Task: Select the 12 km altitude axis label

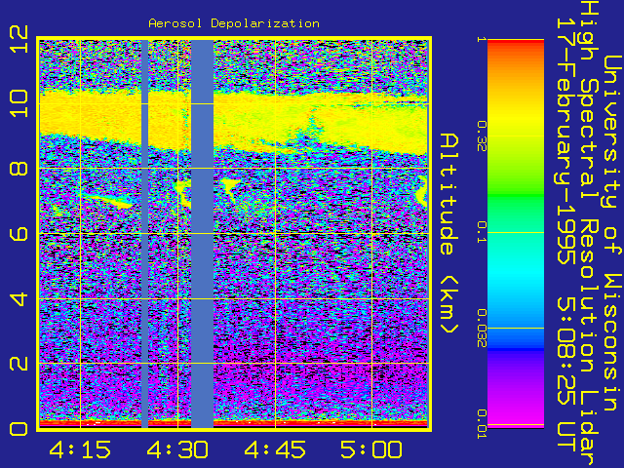Action: tap(19, 39)
